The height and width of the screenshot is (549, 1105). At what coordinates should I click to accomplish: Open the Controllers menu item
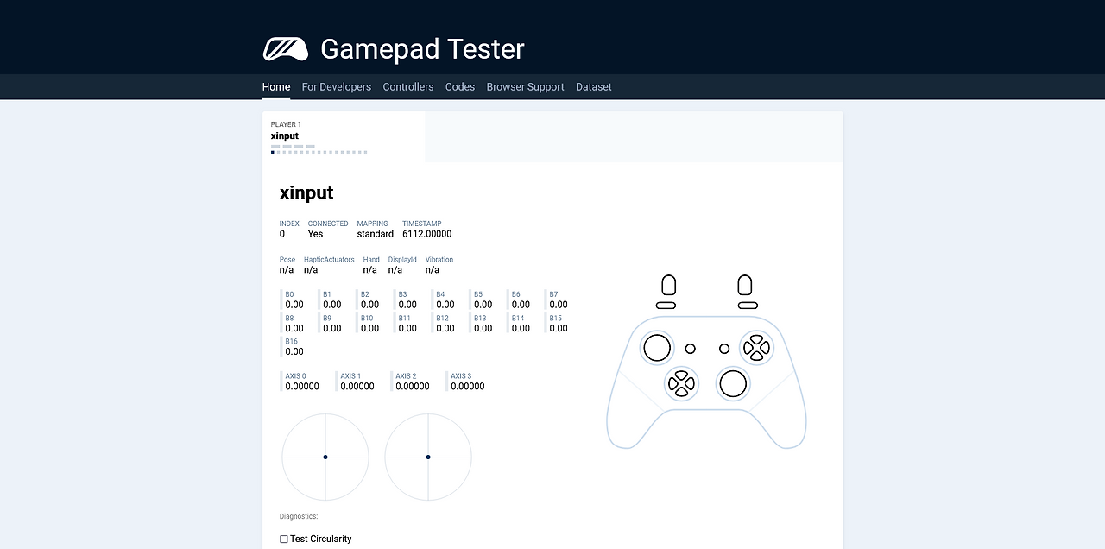pyautogui.click(x=407, y=86)
